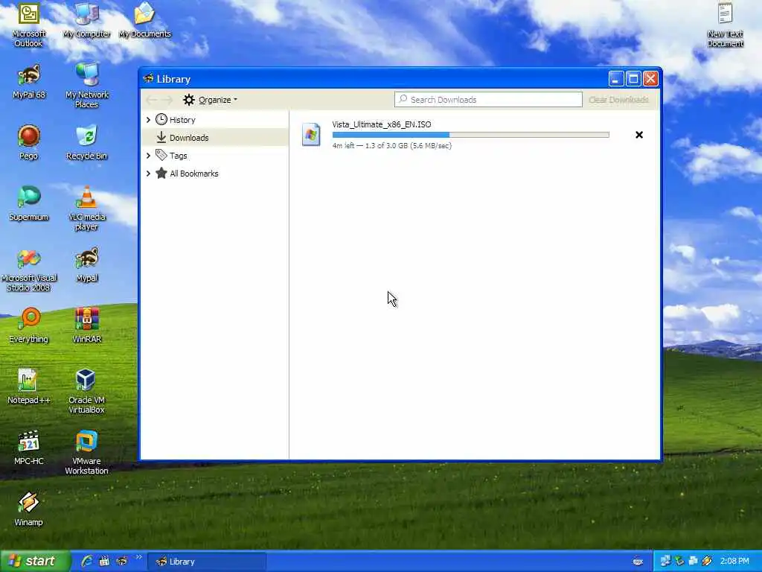Maximize the Library window

[633, 78]
